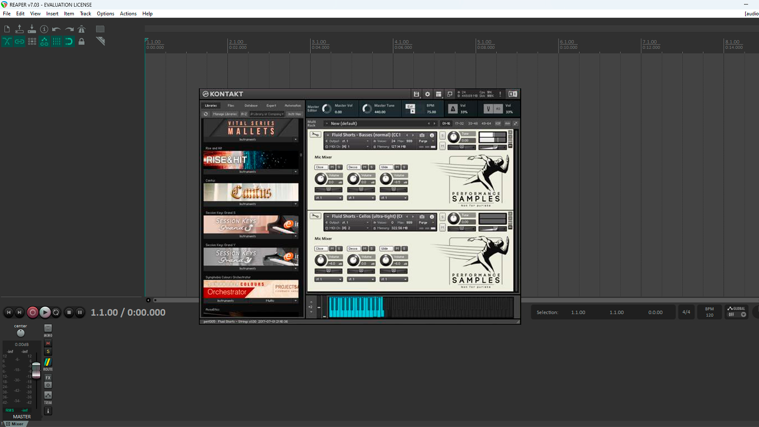Click the open project upload-arrow icon
The image size is (759, 427).
point(19,29)
